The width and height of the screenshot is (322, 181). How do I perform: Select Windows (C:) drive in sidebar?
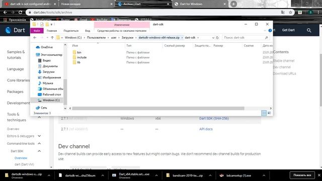[x=49, y=100]
